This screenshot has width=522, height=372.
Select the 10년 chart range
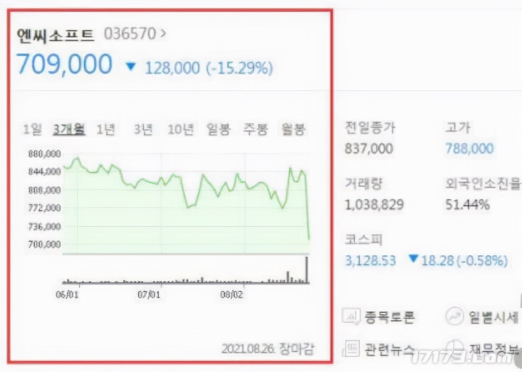point(181,129)
